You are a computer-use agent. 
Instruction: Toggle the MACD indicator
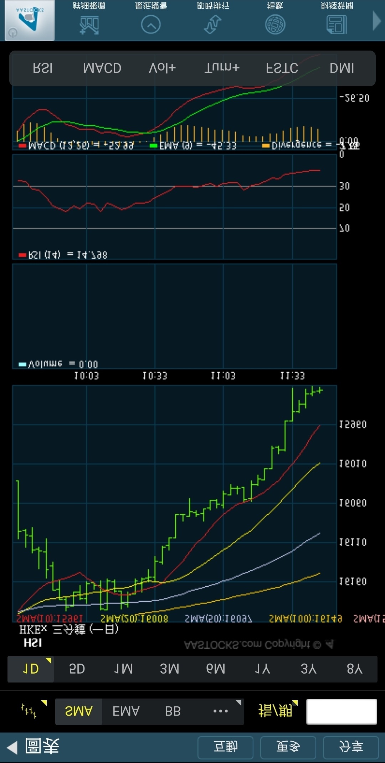tap(102, 68)
